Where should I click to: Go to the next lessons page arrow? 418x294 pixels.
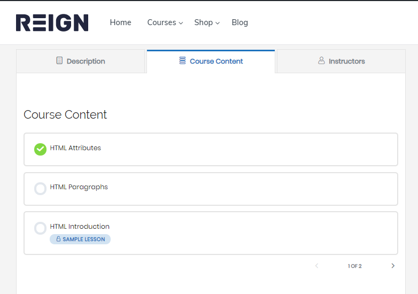tap(393, 266)
